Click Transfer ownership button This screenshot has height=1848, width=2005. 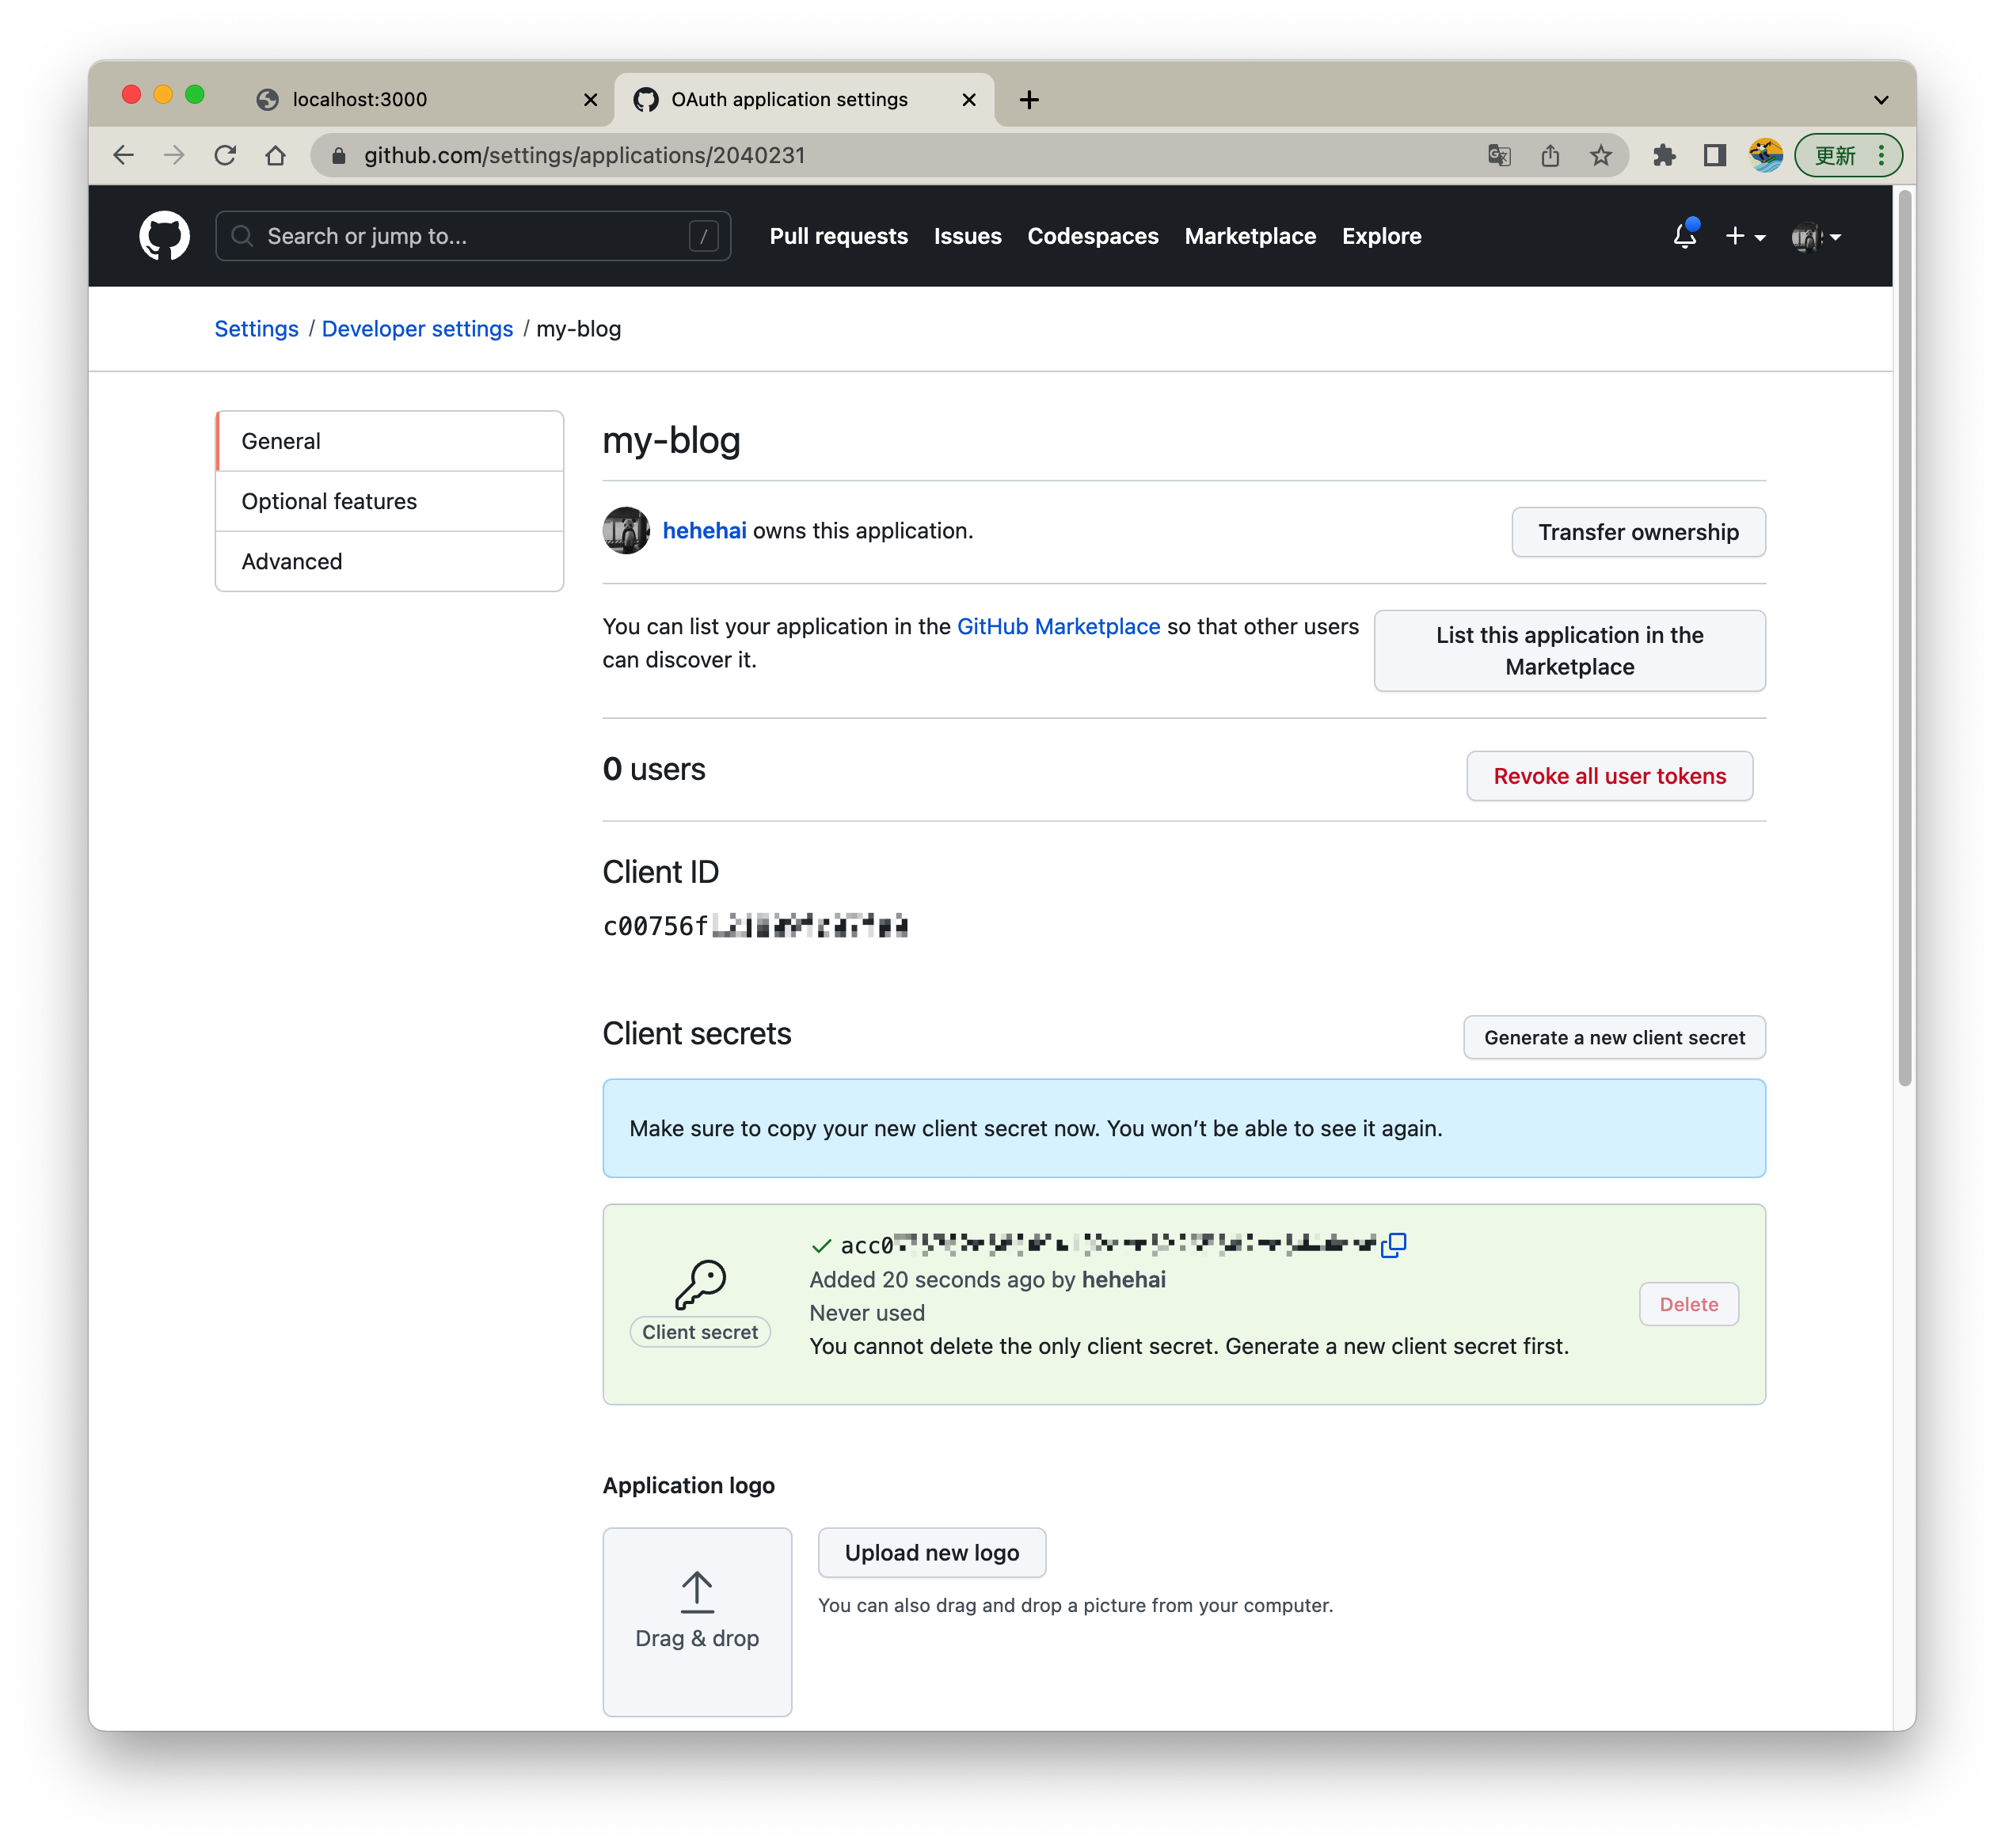click(1638, 532)
